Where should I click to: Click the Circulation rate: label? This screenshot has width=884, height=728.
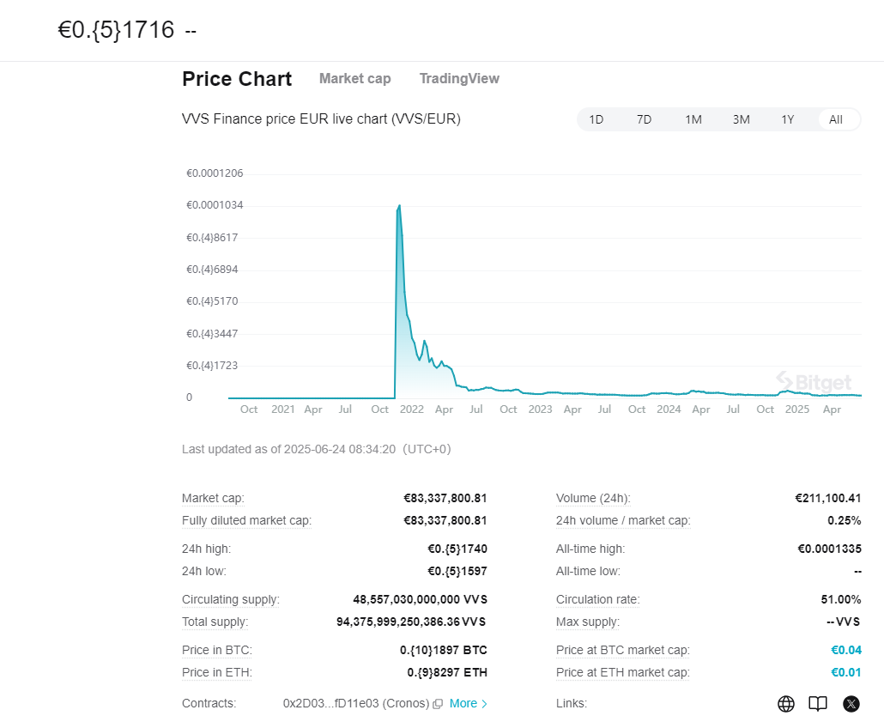(598, 600)
